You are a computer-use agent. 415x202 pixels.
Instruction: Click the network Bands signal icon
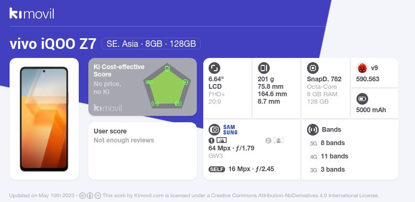(312, 130)
